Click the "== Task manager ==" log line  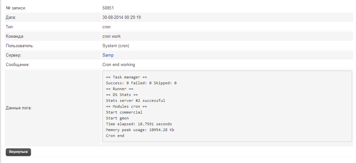pyautogui.click(x=126, y=77)
